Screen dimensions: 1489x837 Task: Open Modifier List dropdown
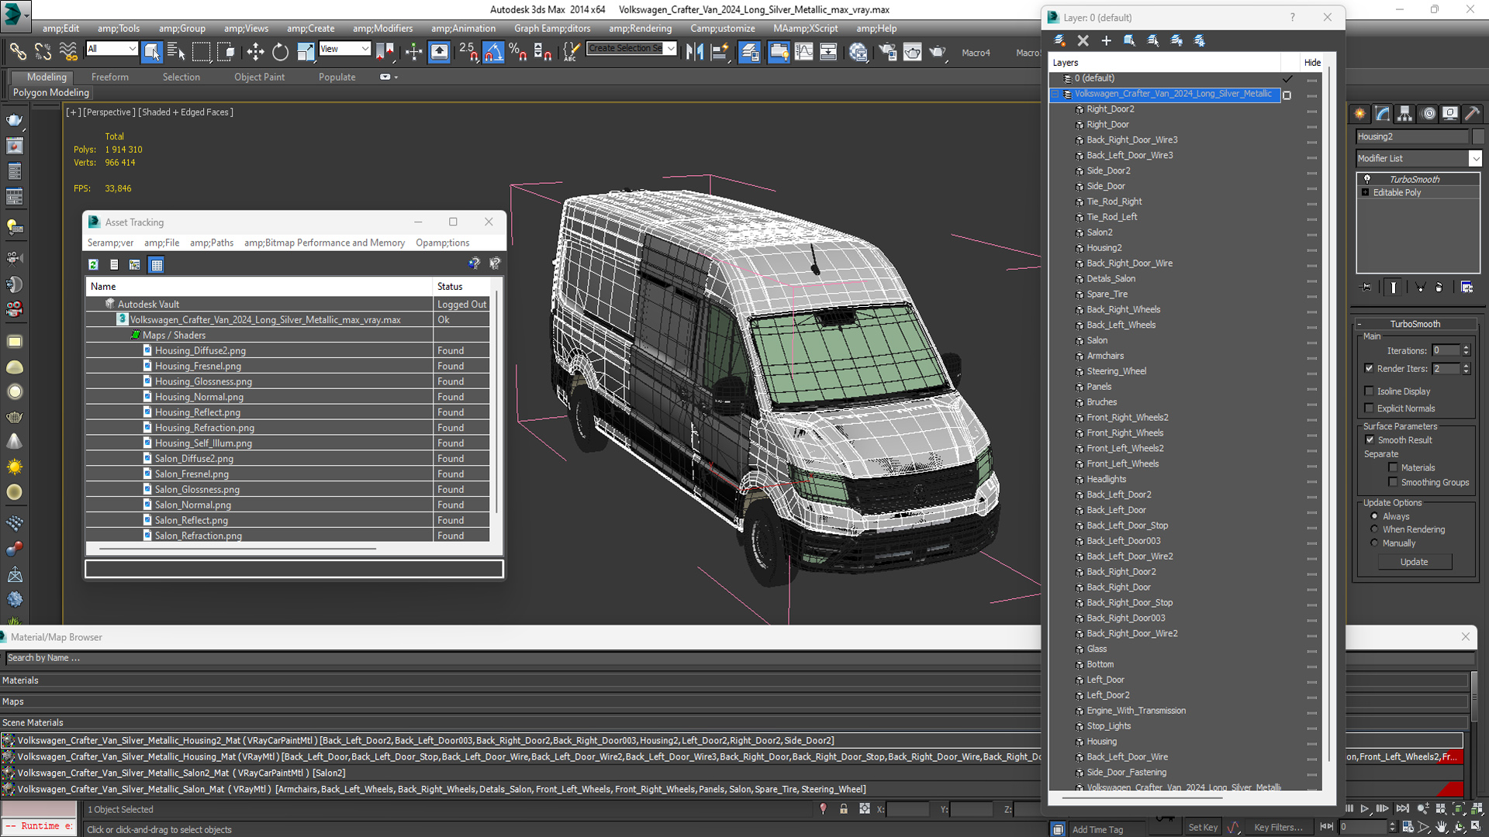1475,158
